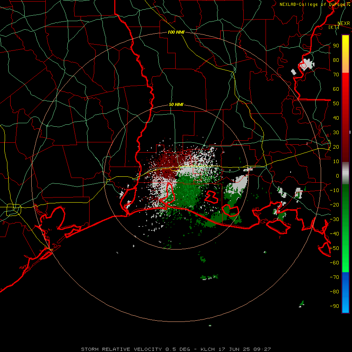
Task: Click the -60 scale value
Action: (334, 263)
